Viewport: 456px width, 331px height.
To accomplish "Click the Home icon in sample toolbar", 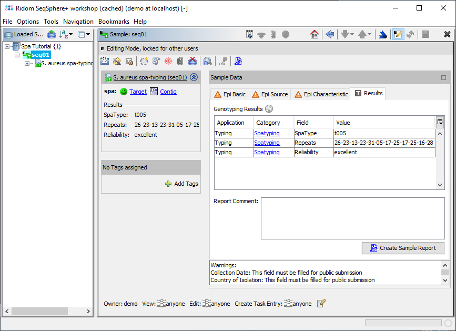I will [x=315, y=34].
